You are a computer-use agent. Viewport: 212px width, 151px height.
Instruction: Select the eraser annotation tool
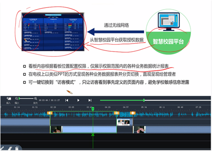coord(10,148)
